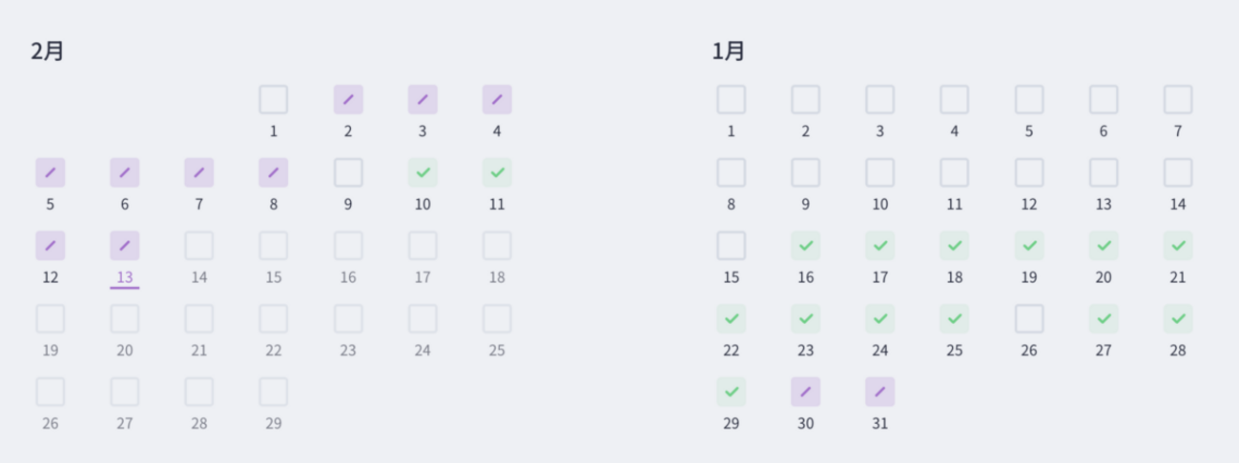Viewport: 1239px width, 463px height.
Task: Check the box for January 1
Action: [732, 99]
